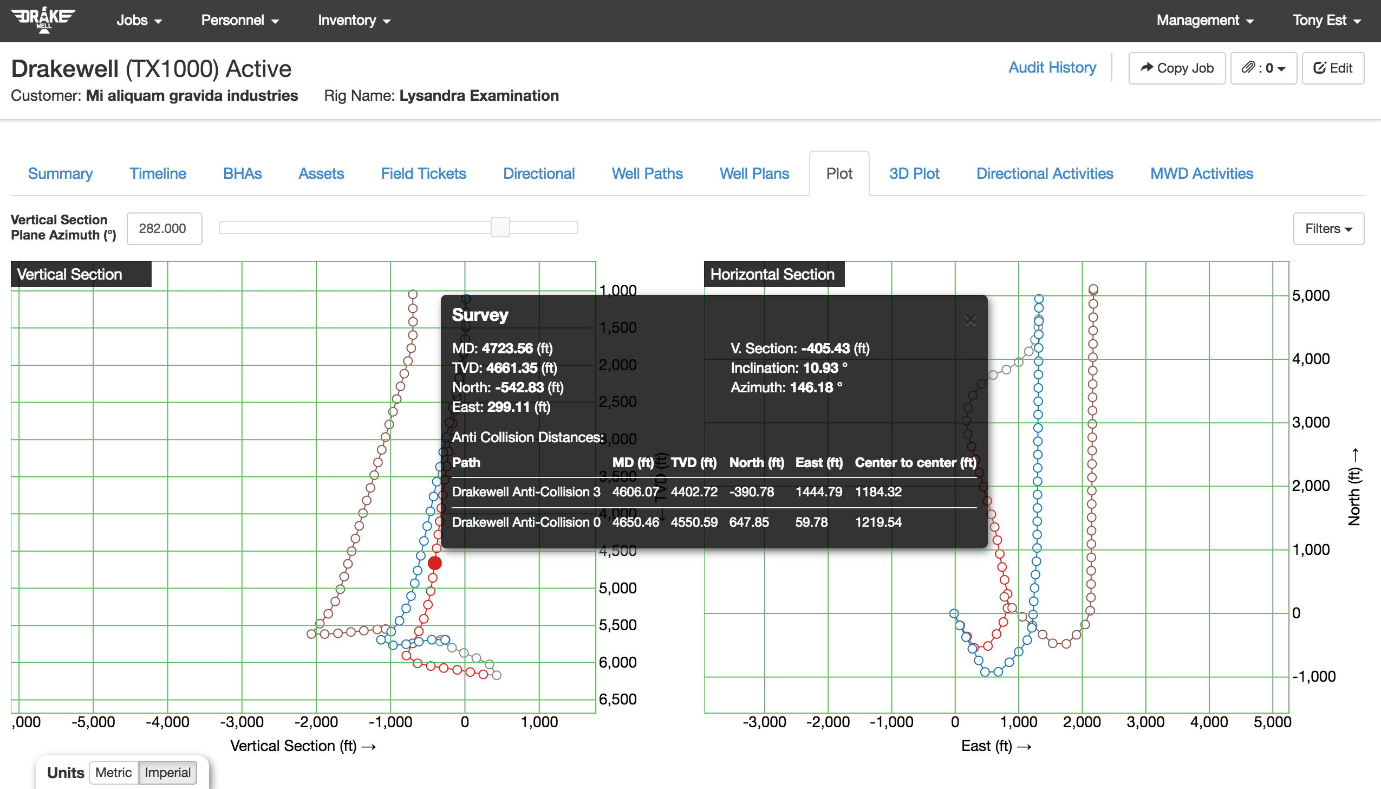Viewport: 1381px width, 789px height.
Task: Click the Drakewell logo icon top left
Action: [47, 19]
